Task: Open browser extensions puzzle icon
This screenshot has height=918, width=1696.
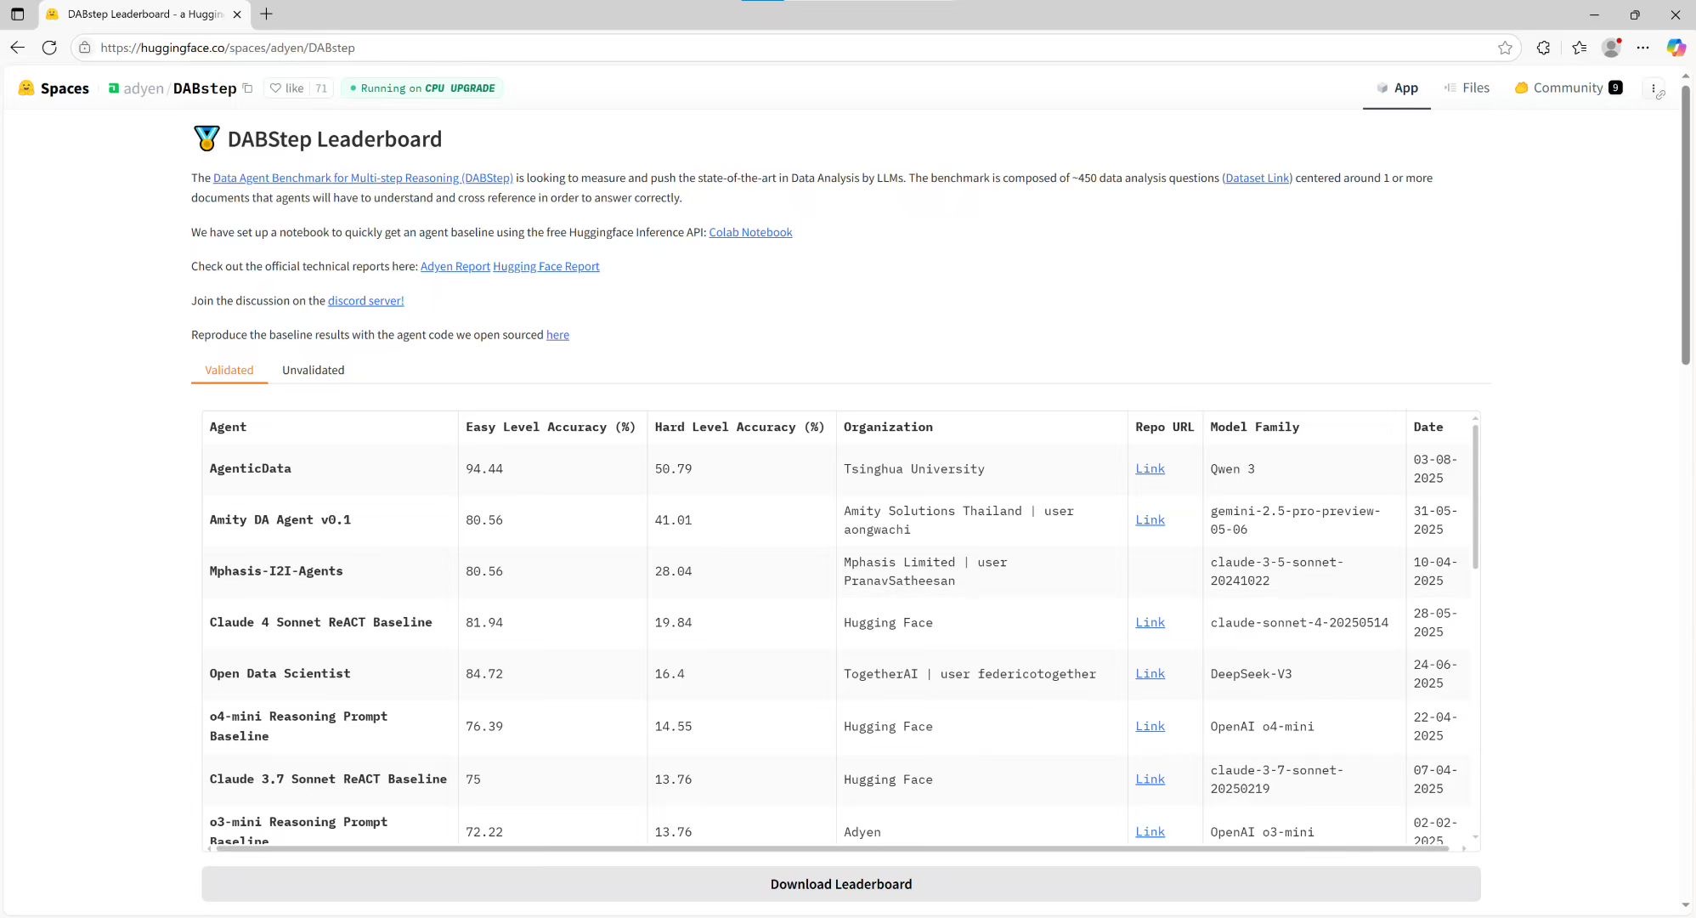Action: coord(1543,48)
